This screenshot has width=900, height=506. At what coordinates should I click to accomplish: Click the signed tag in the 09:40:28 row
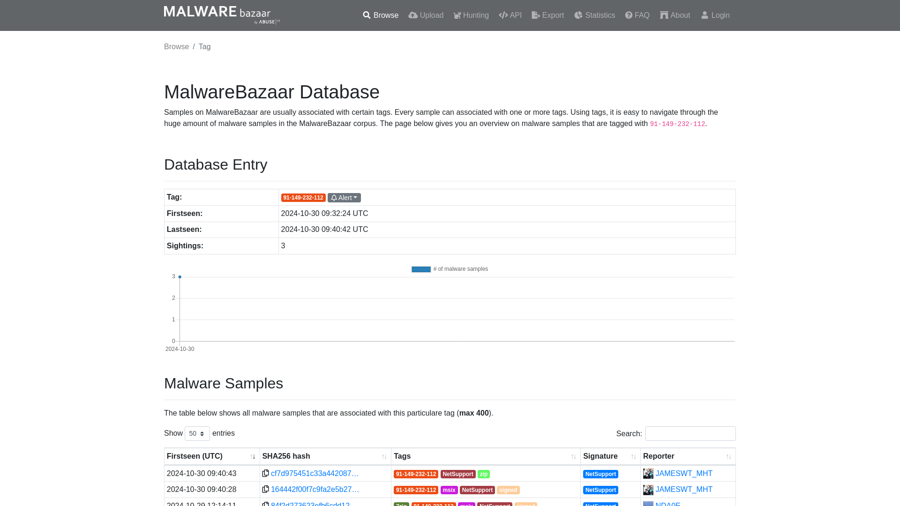[508, 490]
